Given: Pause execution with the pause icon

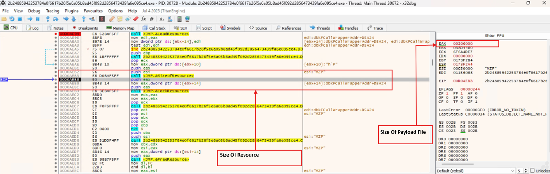Looking at the screenshot, I should [x=38, y=19].
